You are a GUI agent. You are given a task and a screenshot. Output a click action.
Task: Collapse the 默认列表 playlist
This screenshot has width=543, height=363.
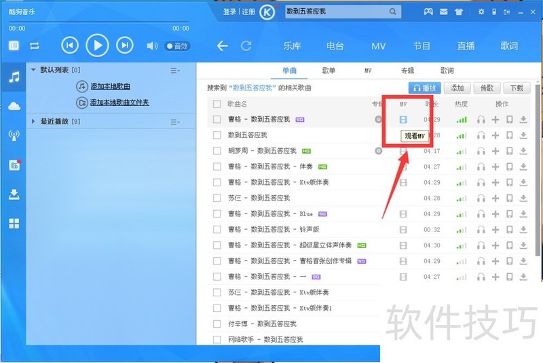click(x=33, y=70)
